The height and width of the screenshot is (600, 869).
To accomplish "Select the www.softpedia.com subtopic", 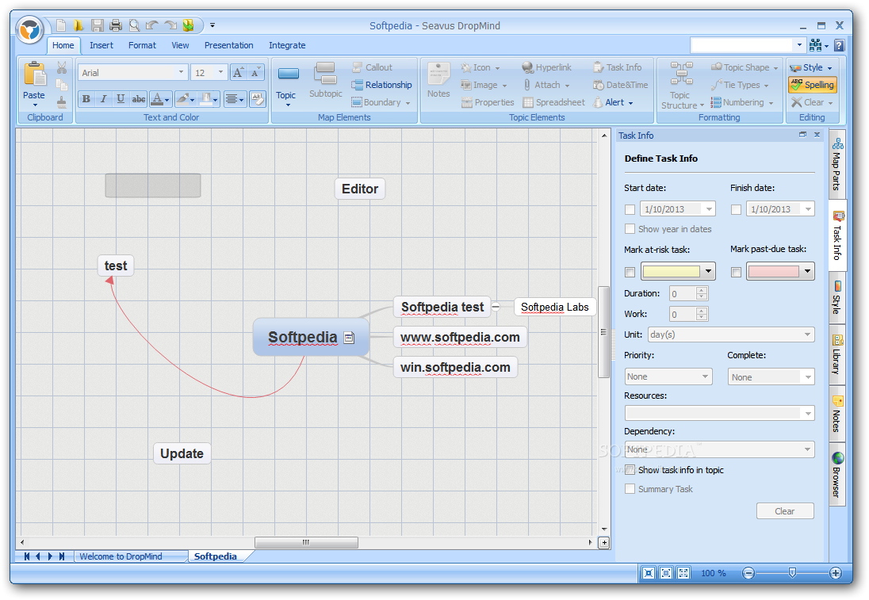I will [460, 338].
